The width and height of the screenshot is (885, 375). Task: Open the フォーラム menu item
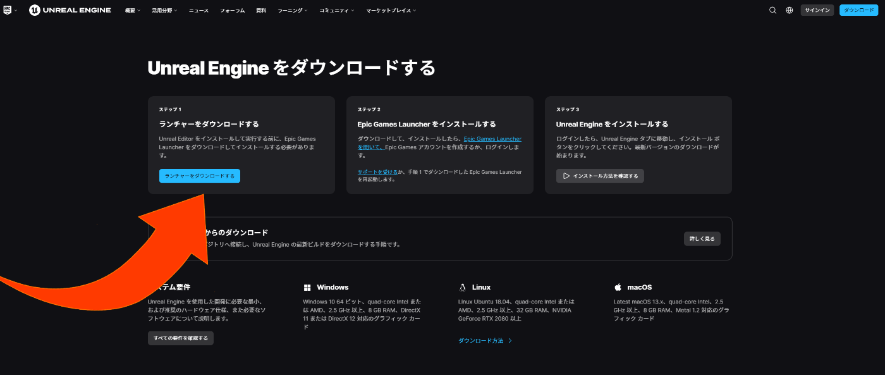click(x=232, y=11)
